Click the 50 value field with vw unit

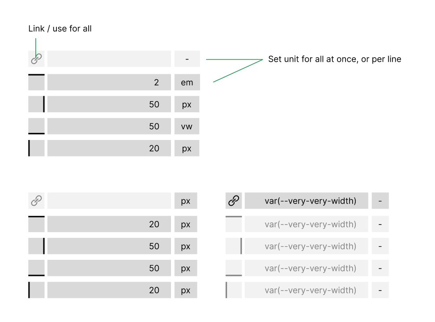point(109,126)
